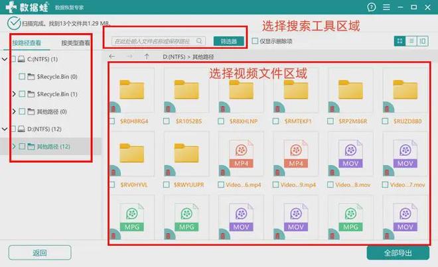
Task: Click the C:(NTFS) drive icon
Action: pos(21,59)
